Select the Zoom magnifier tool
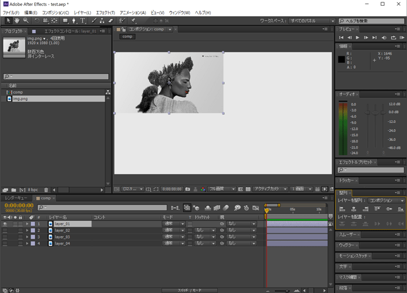Screen dimensions: 407x293 tap(25, 21)
